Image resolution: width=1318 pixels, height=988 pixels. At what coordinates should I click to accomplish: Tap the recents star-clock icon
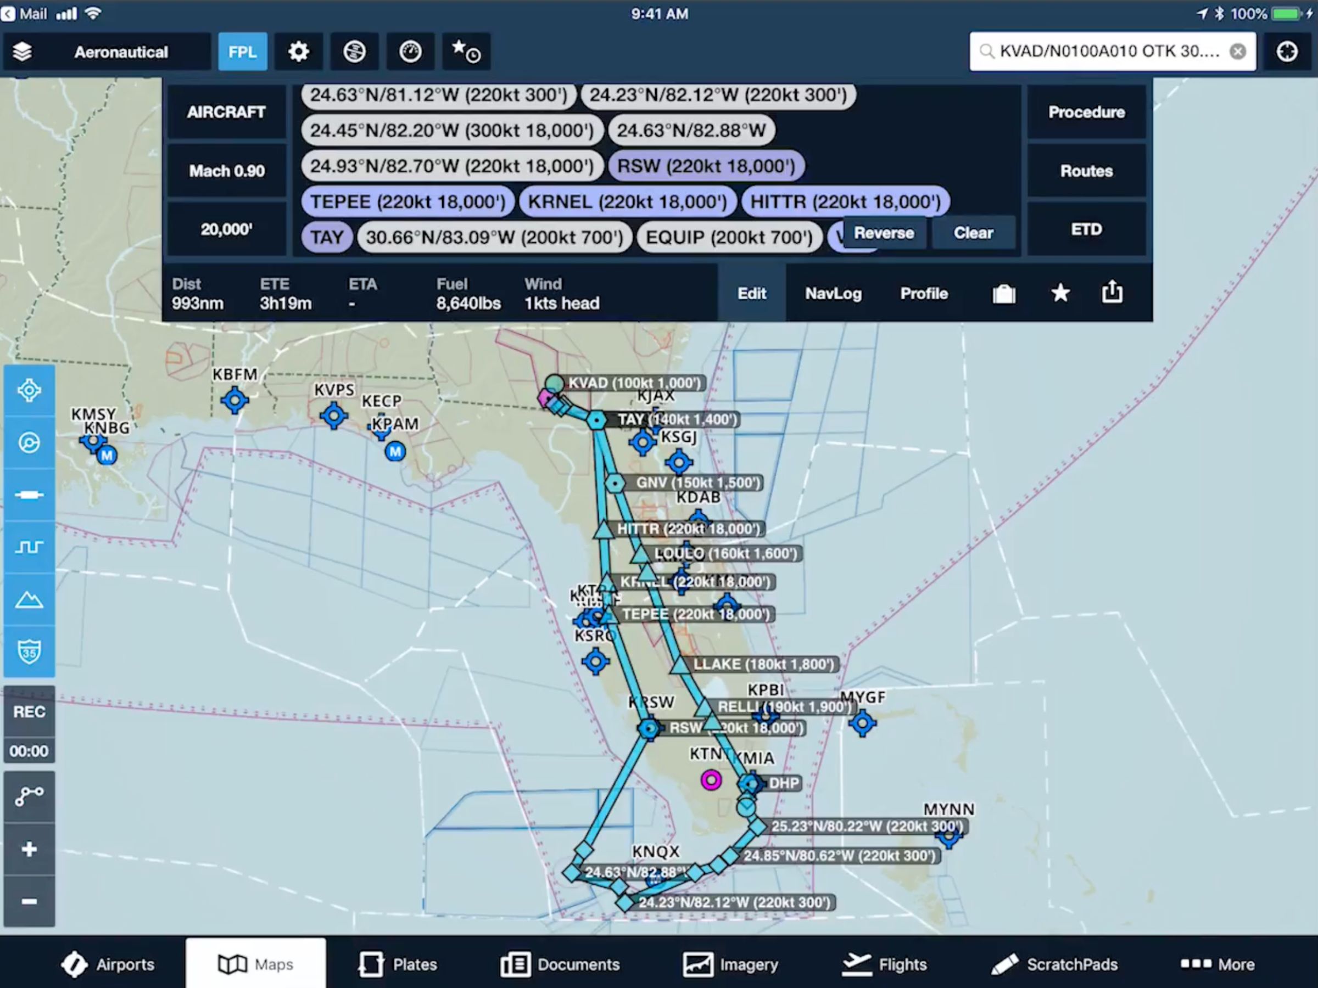coord(466,52)
